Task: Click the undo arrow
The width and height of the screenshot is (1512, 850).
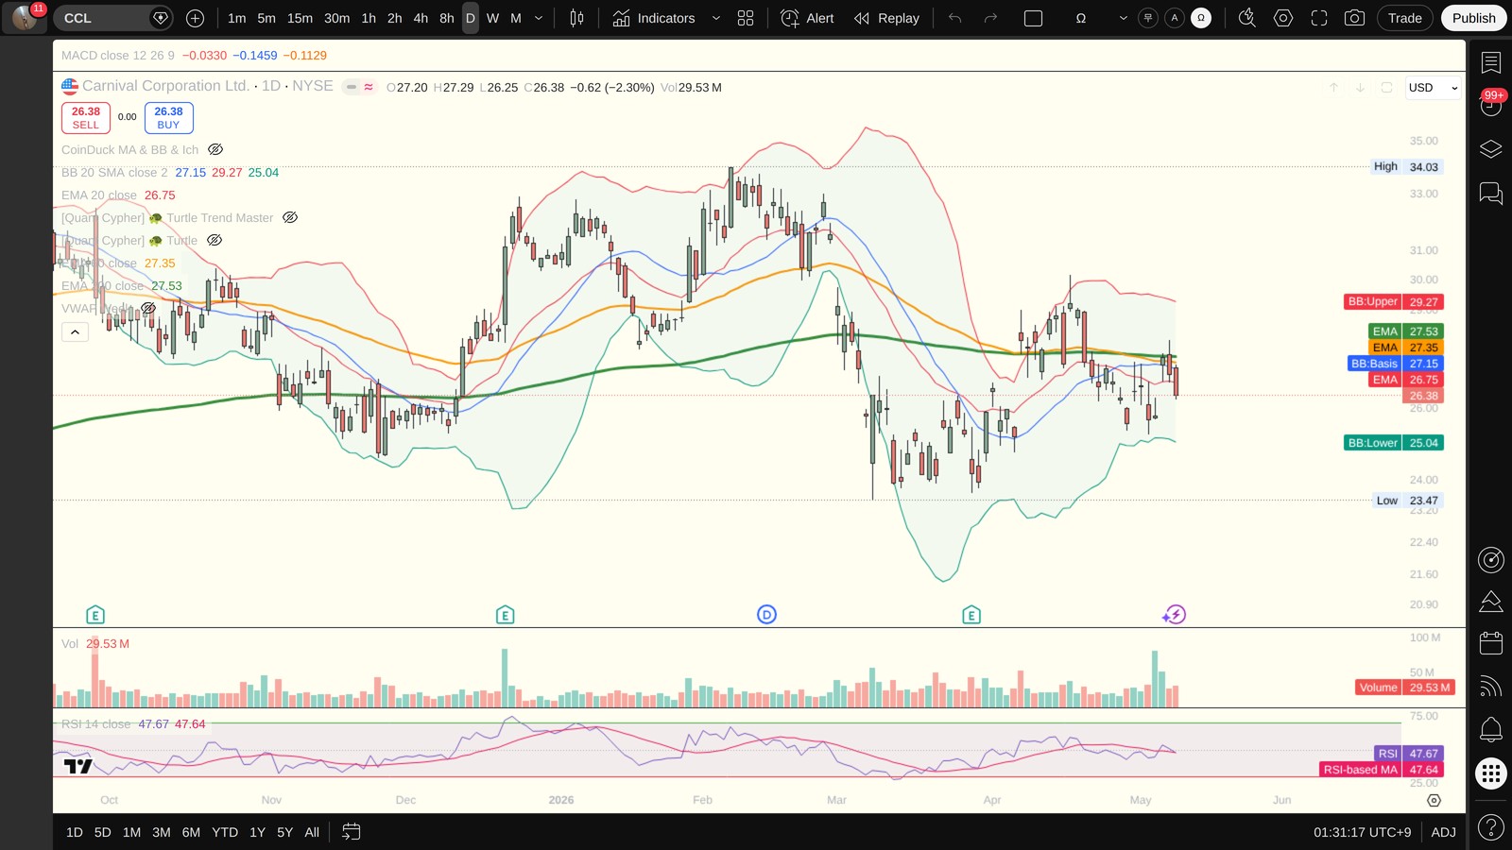Action: click(x=955, y=18)
